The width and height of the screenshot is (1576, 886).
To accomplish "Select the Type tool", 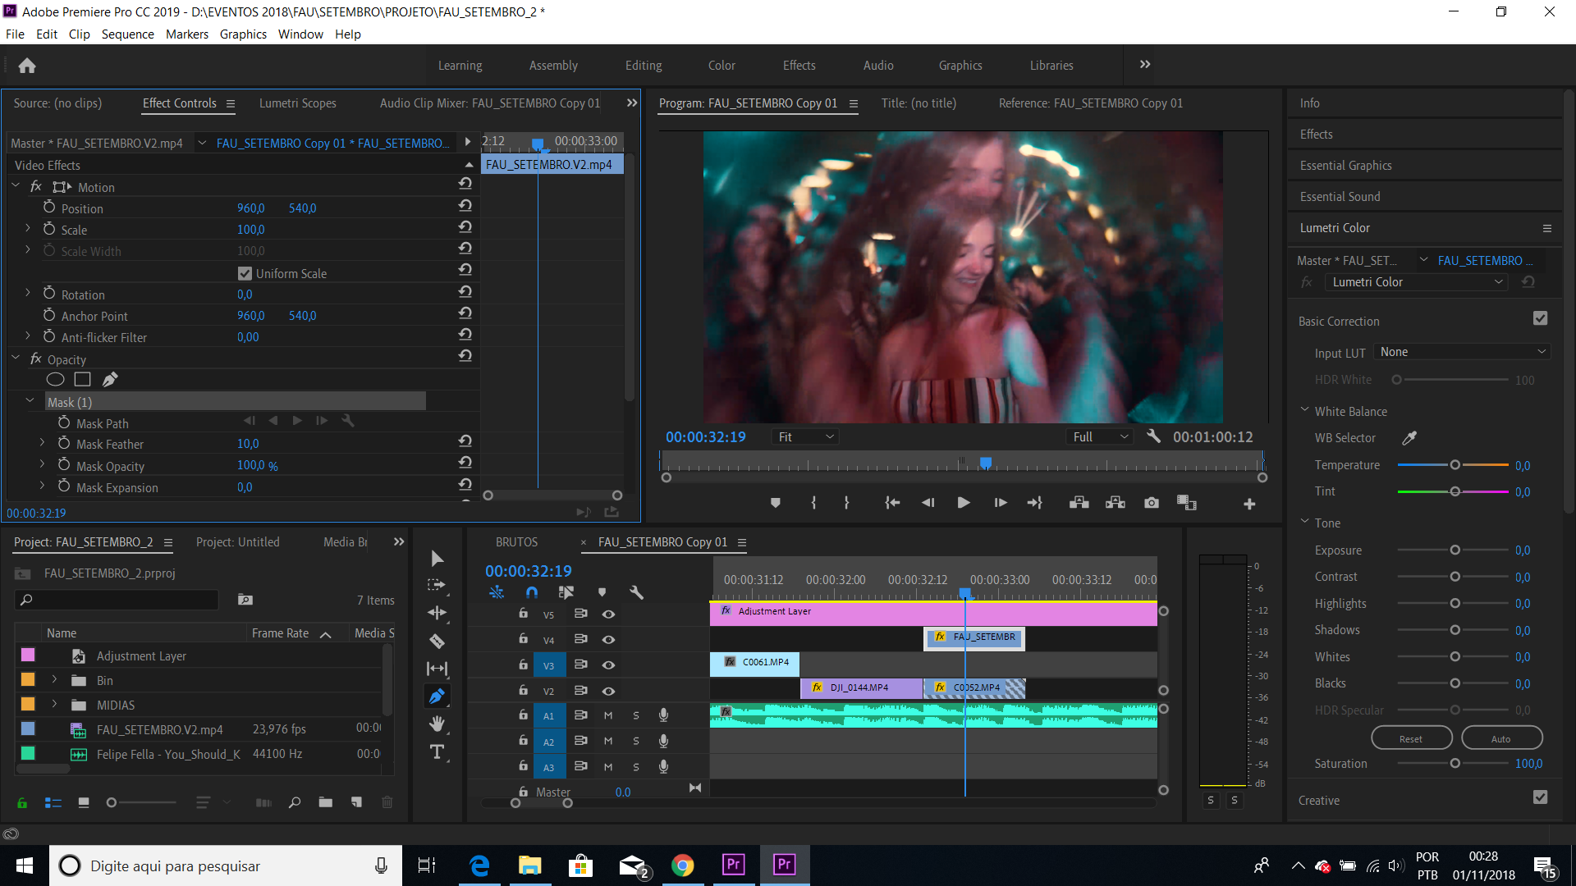I will pyautogui.click(x=437, y=751).
